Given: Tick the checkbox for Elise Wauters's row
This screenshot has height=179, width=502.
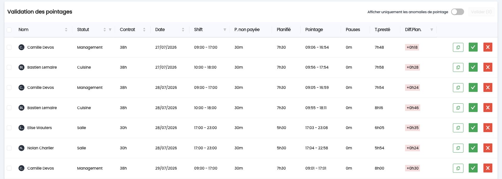Looking at the screenshot, I should 9,128.
